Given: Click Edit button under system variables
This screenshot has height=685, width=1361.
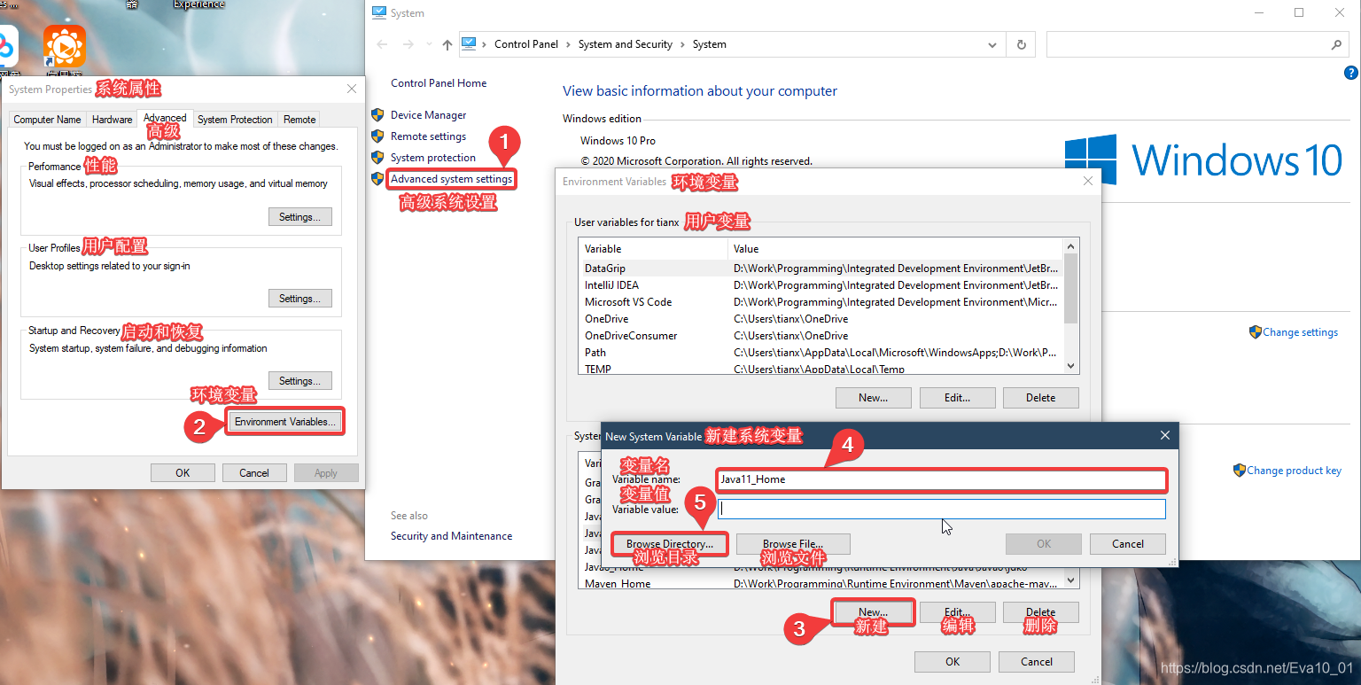Looking at the screenshot, I should 957,612.
